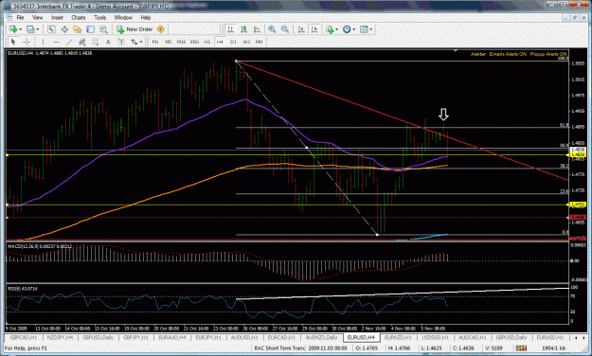The image size is (592, 356).
Task: Switch to the EURAUD,H4 chart tab
Action: coord(172,337)
